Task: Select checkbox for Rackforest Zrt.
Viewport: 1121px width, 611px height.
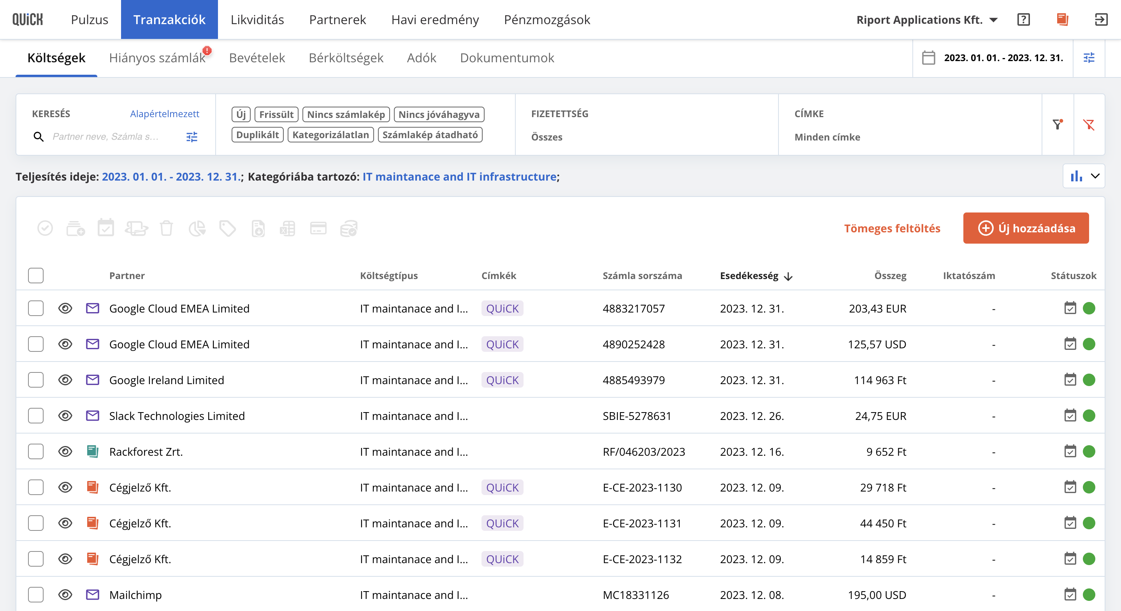Action: click(36, 451)
